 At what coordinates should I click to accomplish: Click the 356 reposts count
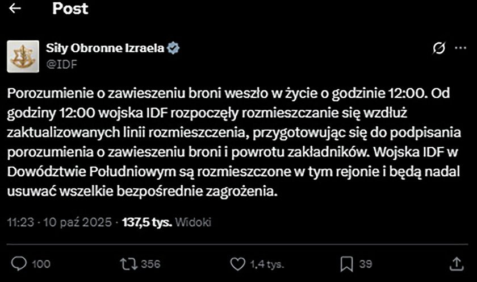pyautogui.click(x=150, y=264)
